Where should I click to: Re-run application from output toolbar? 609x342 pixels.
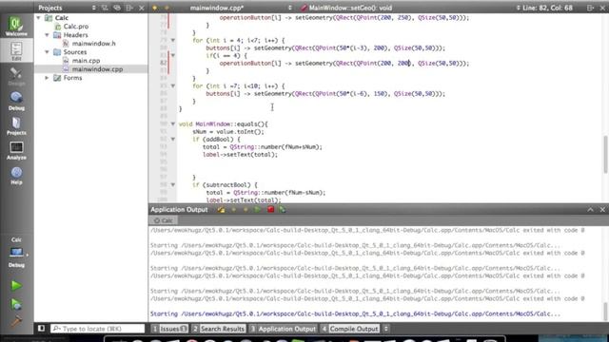click(258, 210)
